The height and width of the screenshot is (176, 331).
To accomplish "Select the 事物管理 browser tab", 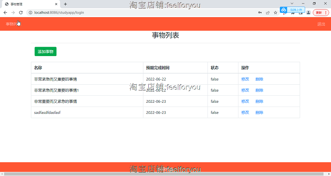I will tap(30, 4).
